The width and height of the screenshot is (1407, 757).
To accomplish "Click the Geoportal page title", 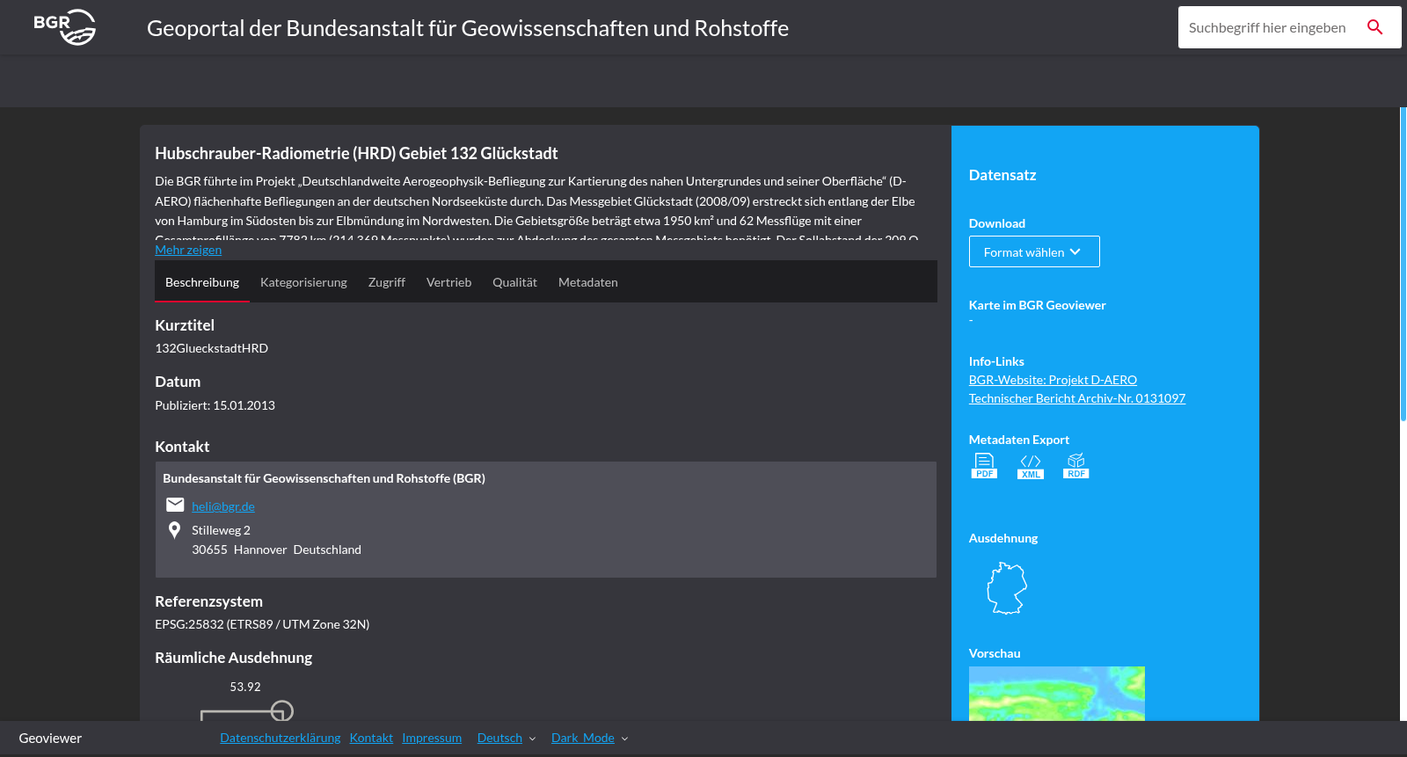I will [x=468, y=28].
